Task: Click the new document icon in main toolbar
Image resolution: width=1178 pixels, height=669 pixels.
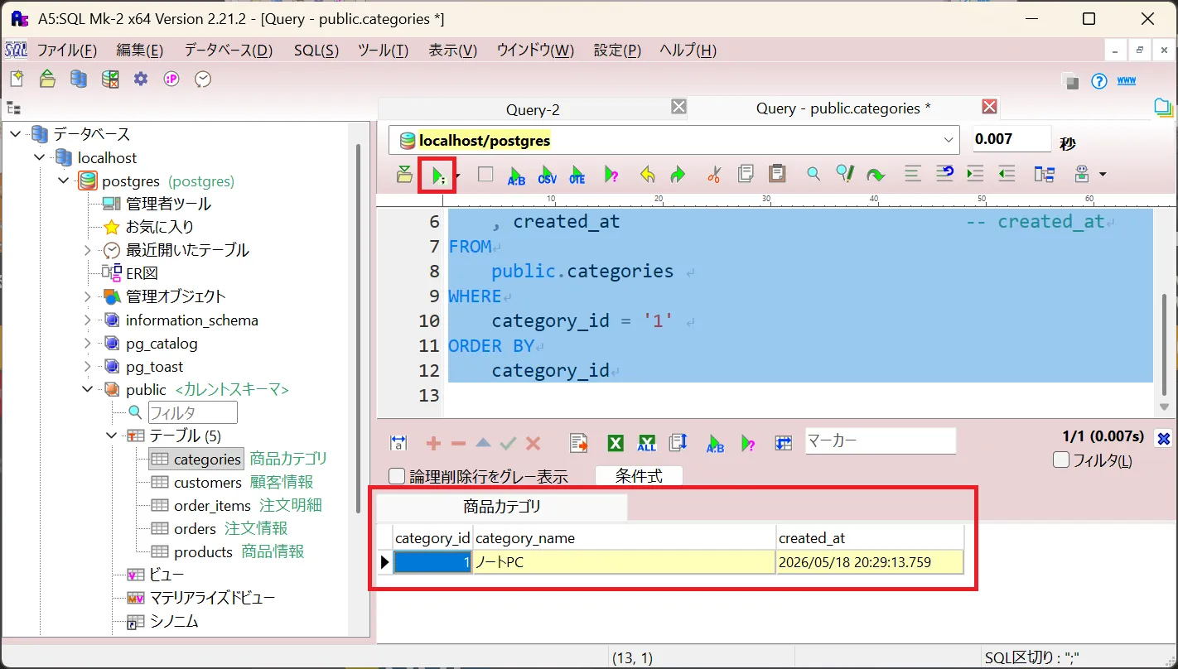Action: click(x=17, y=79)
